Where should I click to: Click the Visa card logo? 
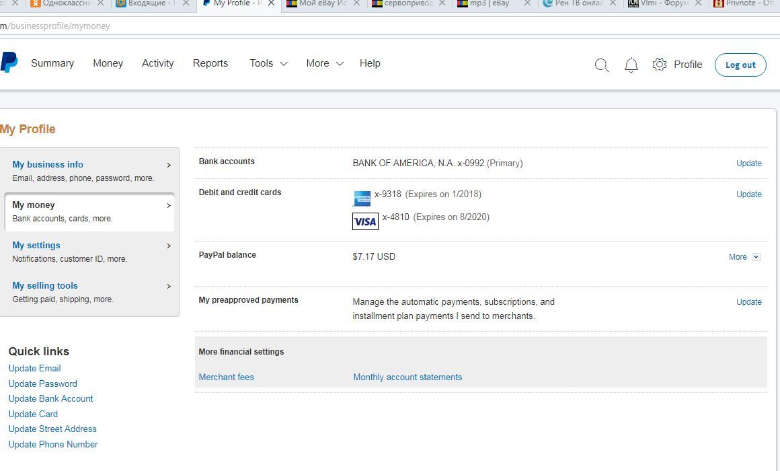click(365, 221)
